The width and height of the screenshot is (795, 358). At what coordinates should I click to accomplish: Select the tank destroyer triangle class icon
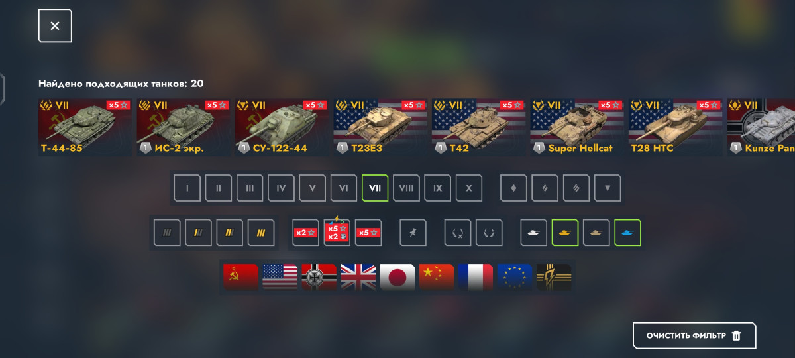pos(608,188)
